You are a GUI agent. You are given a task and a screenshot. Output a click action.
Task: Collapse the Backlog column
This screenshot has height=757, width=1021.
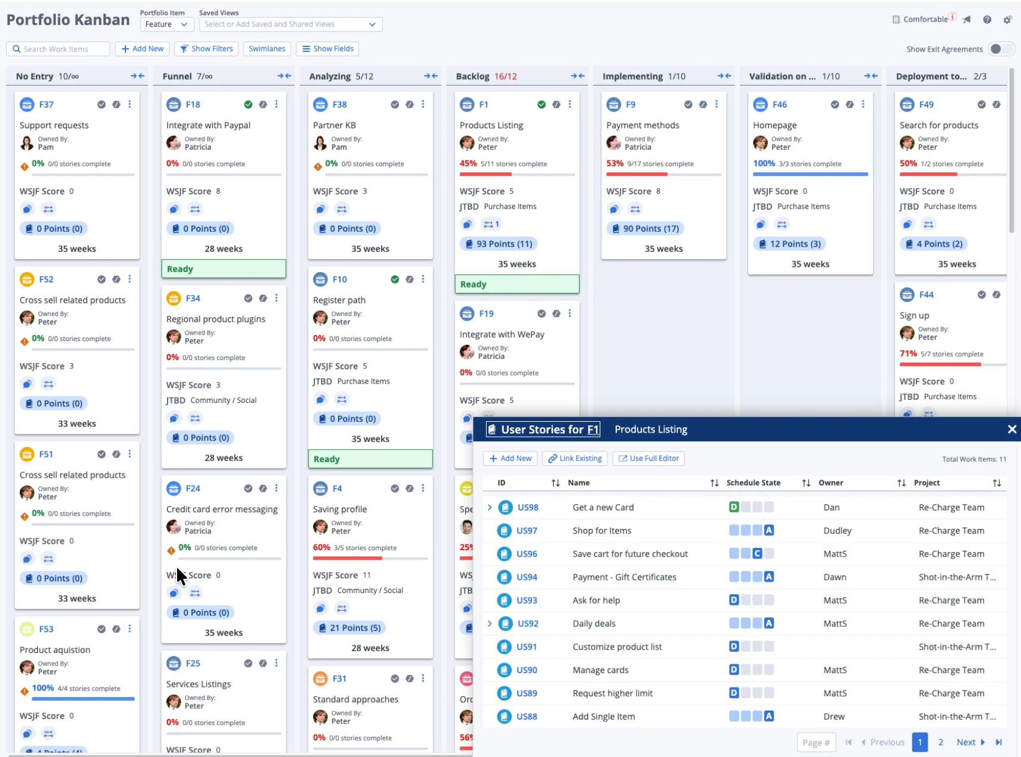[578, 76]
